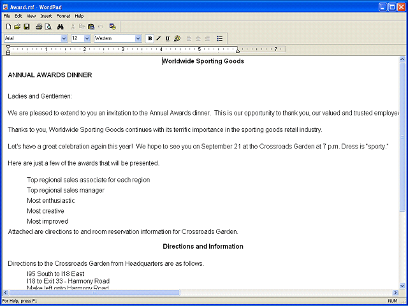The height and width of the screenshot is (306, 408).
Task: Click the heading 'Worldwide Sporting Goods'
Action: [x=203, y=61]
